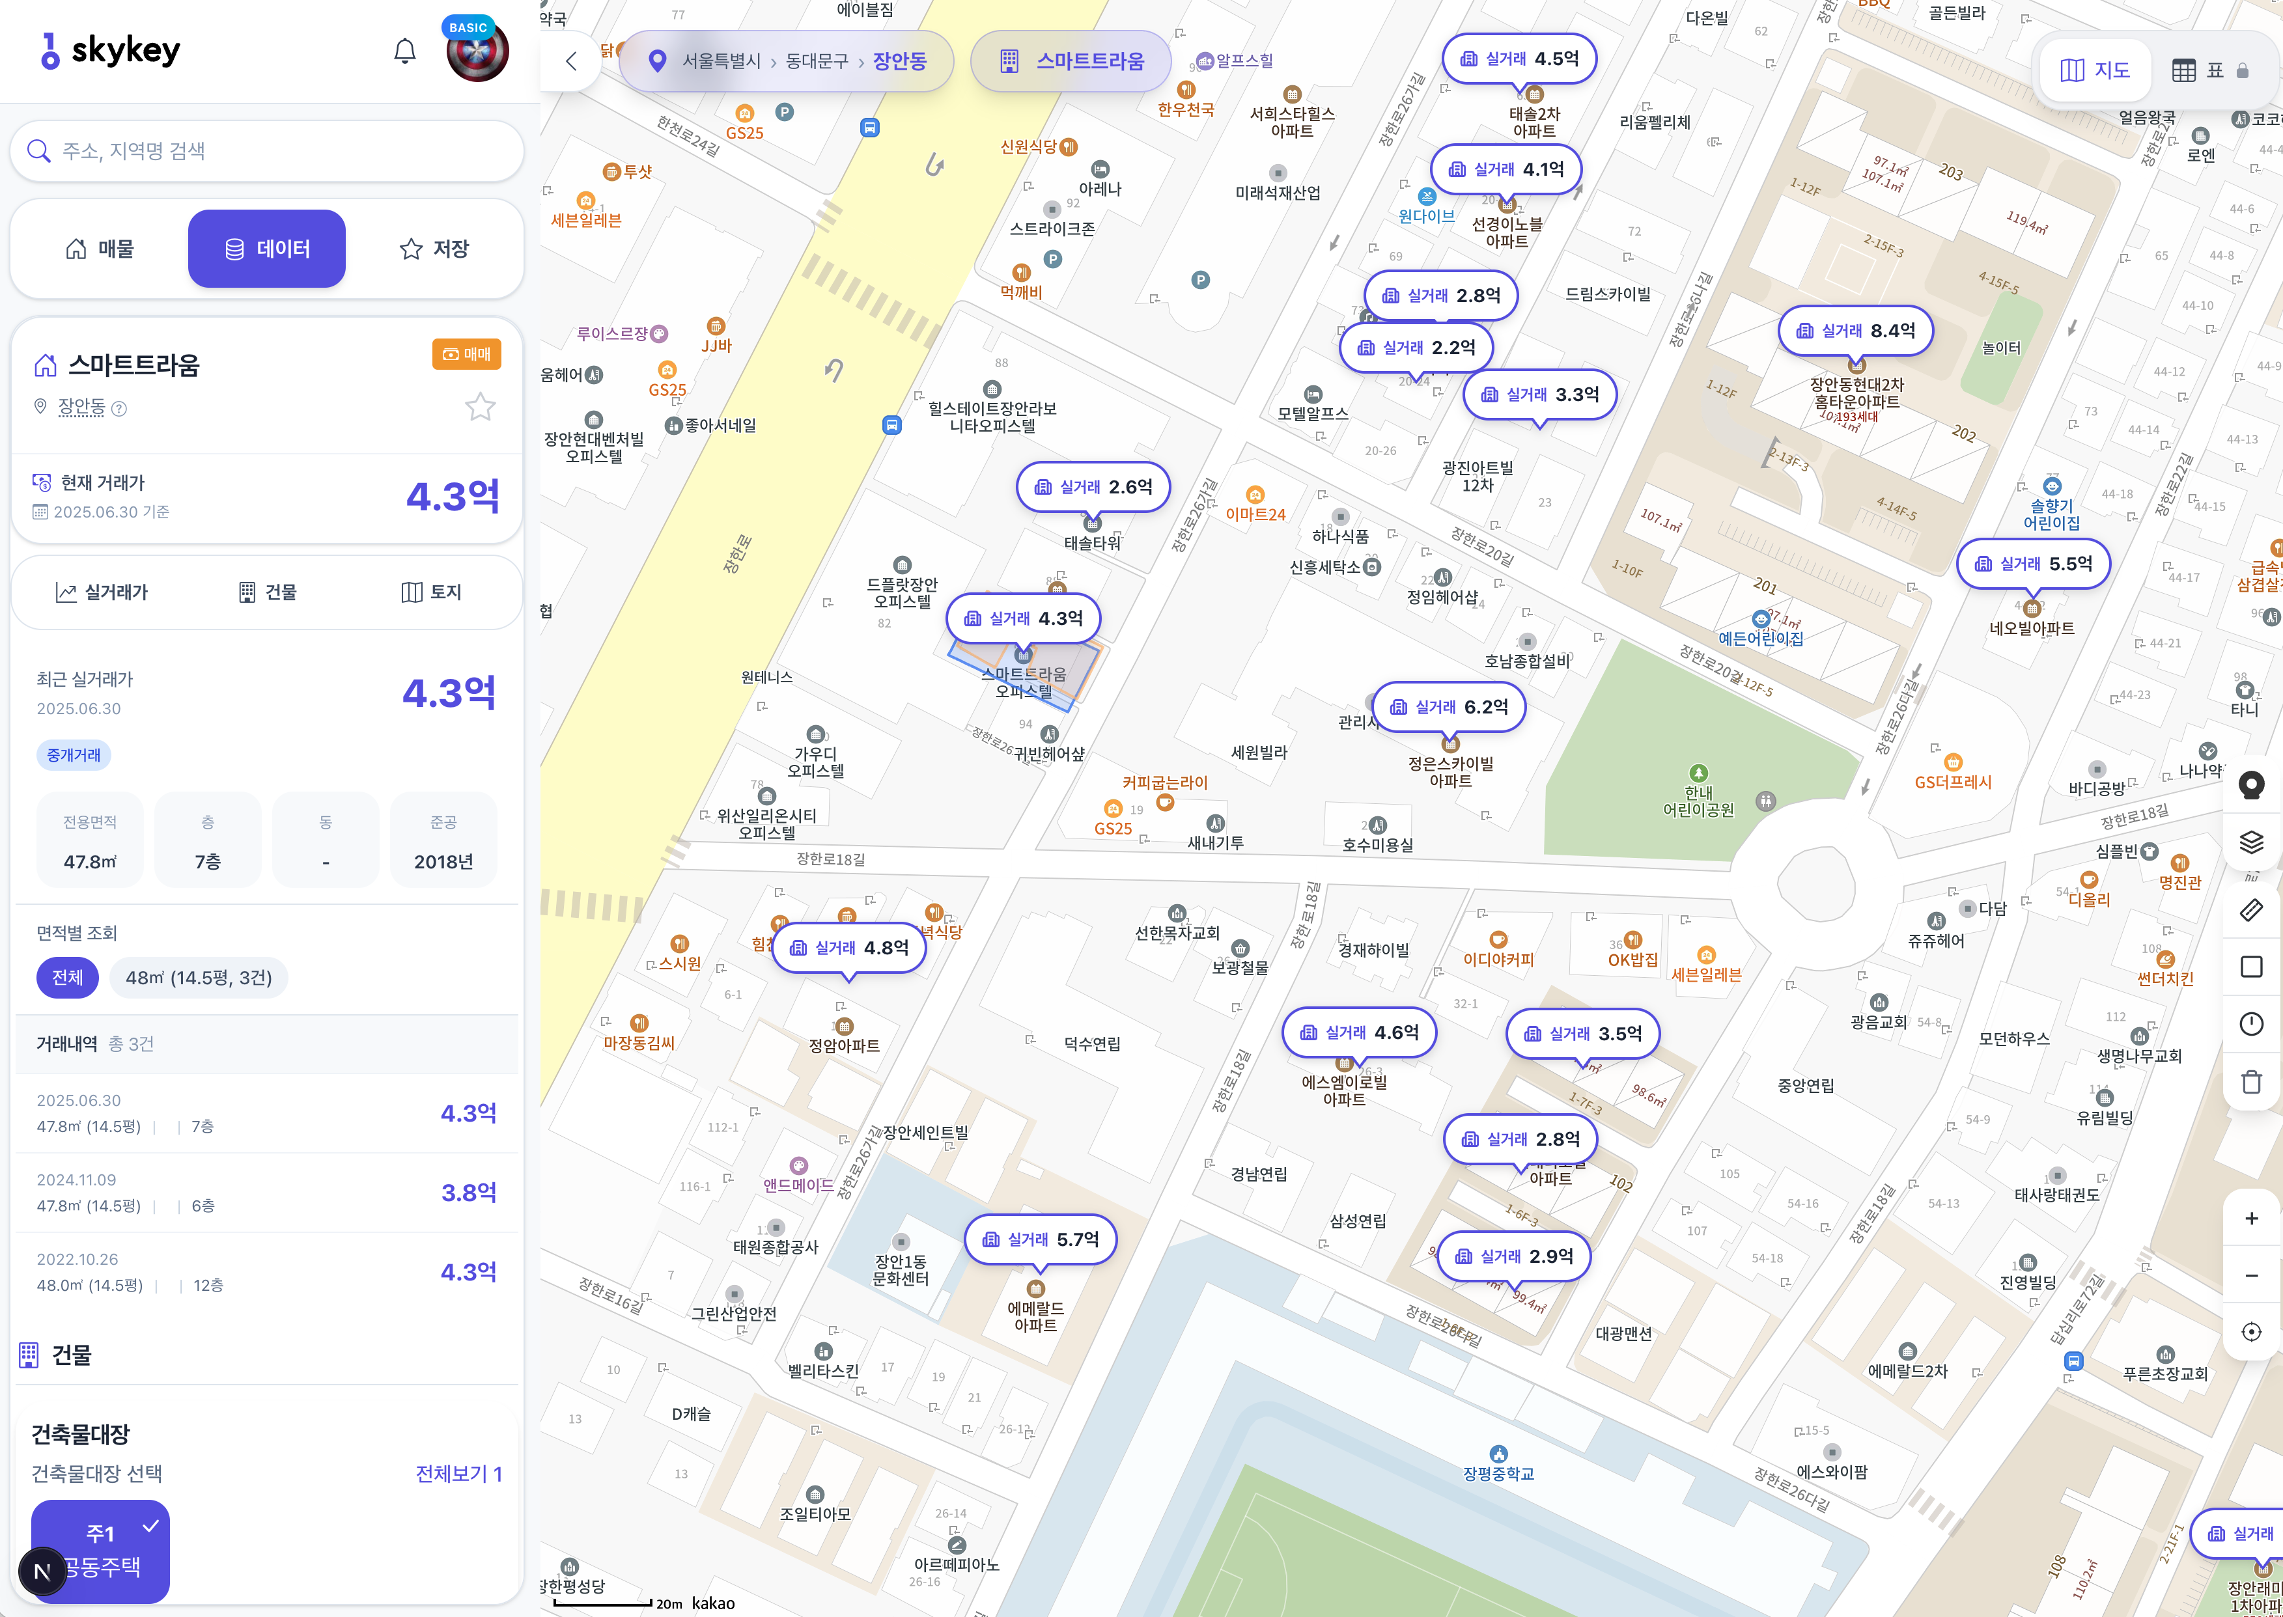Click the 중개거래 tag
Image resolution: width=2283 pixels, height=1617 pixels.
(x=74, y=754)
